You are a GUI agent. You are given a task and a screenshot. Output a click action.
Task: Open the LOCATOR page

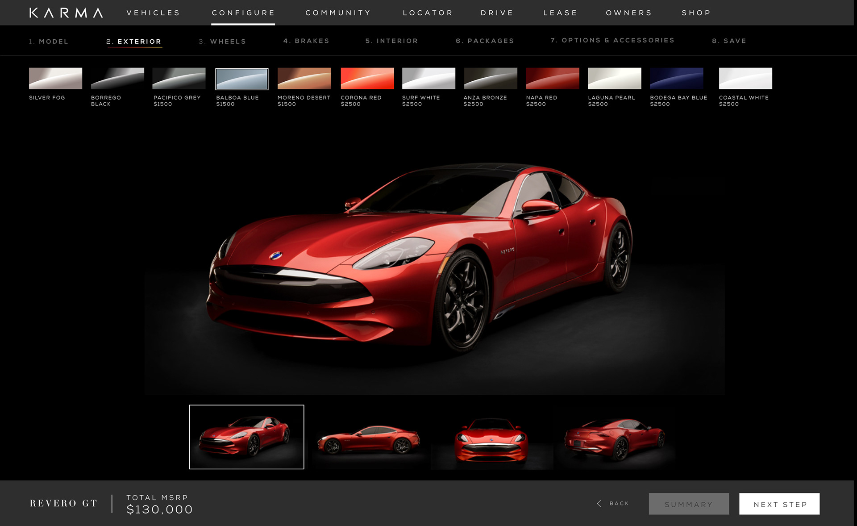point(428,13)
